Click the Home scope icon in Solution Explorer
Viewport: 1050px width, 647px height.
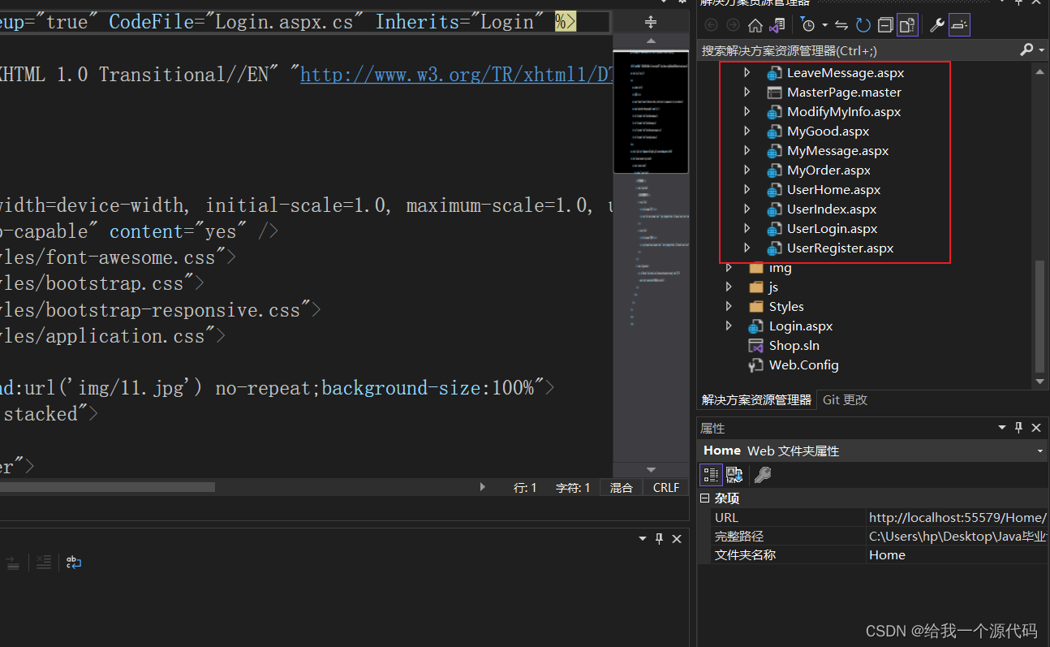(x=755, y=24)
